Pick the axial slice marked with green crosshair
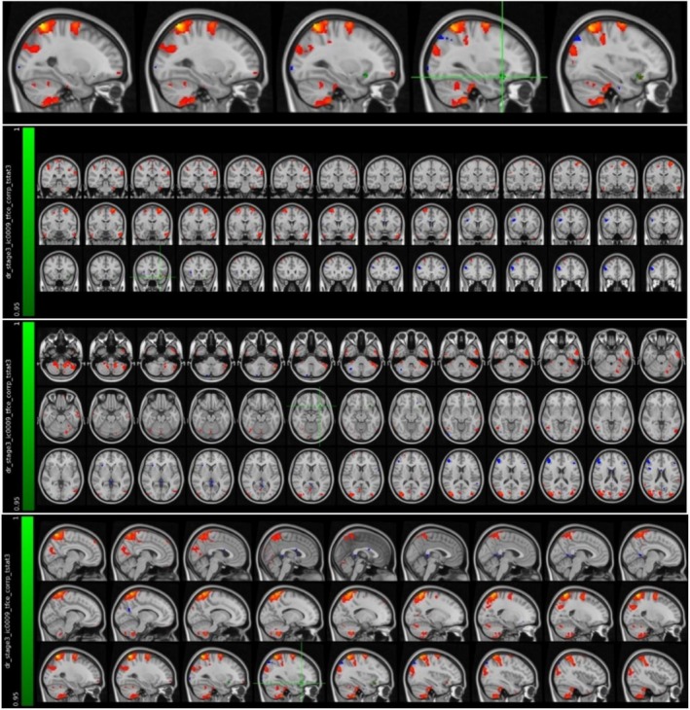Screen dimensions: 690x710 [311, 416]
